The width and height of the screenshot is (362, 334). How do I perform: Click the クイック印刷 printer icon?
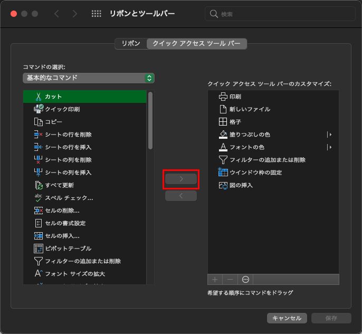point(39,109)
